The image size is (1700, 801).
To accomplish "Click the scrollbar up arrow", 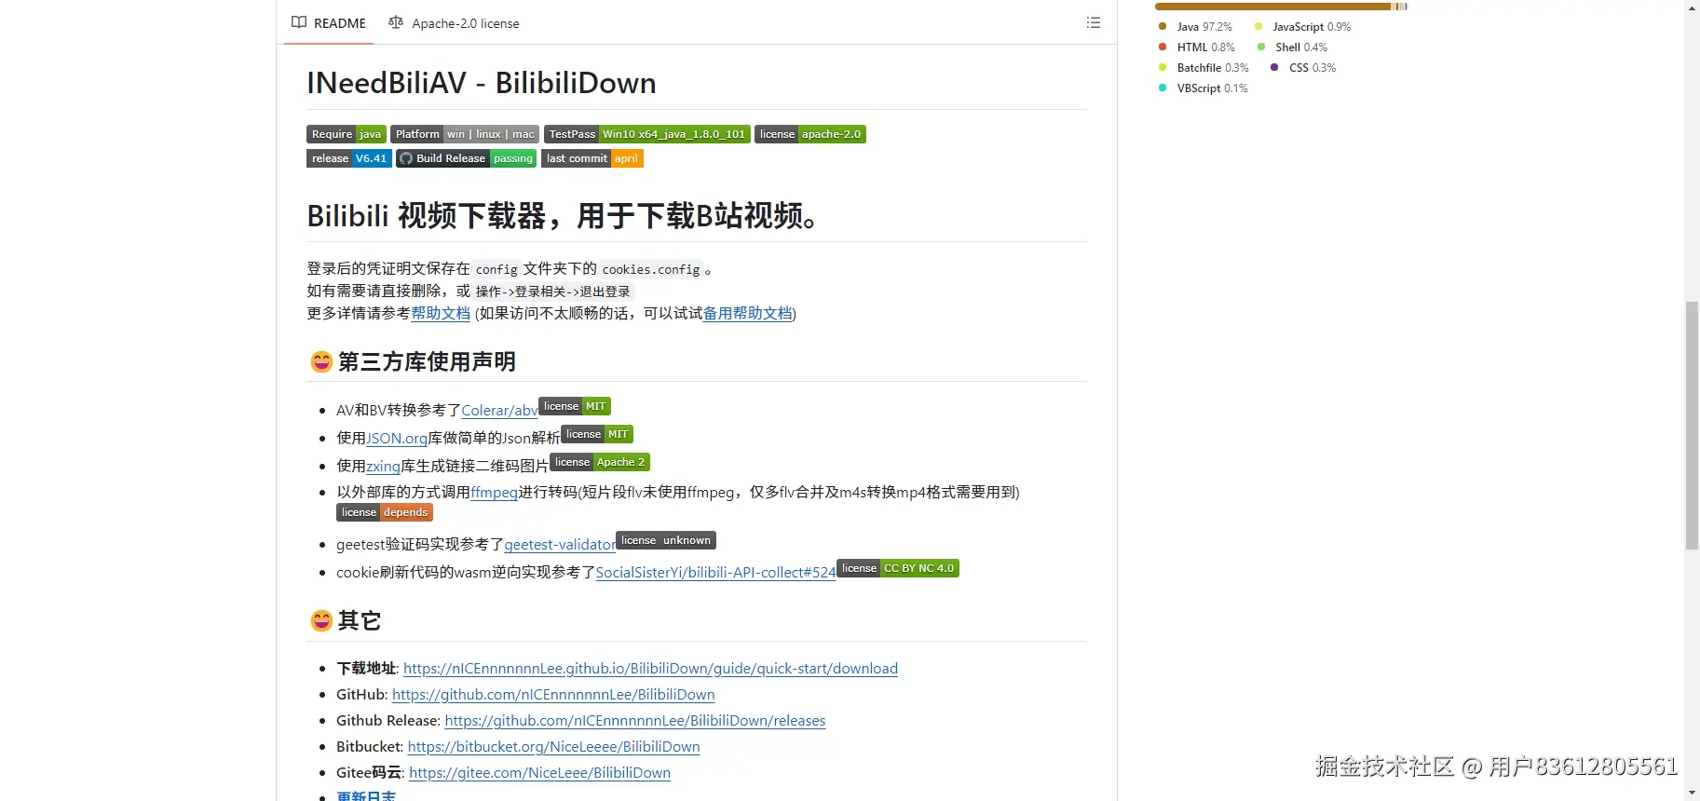I will pos(1692,7).
